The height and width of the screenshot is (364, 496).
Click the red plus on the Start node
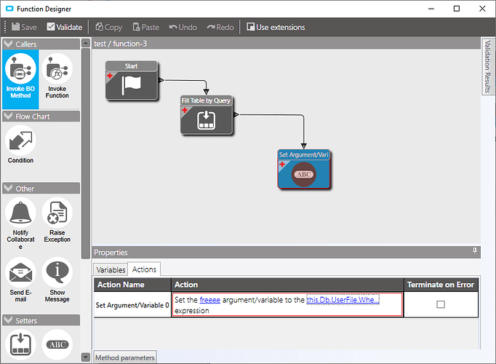(110, 76)
